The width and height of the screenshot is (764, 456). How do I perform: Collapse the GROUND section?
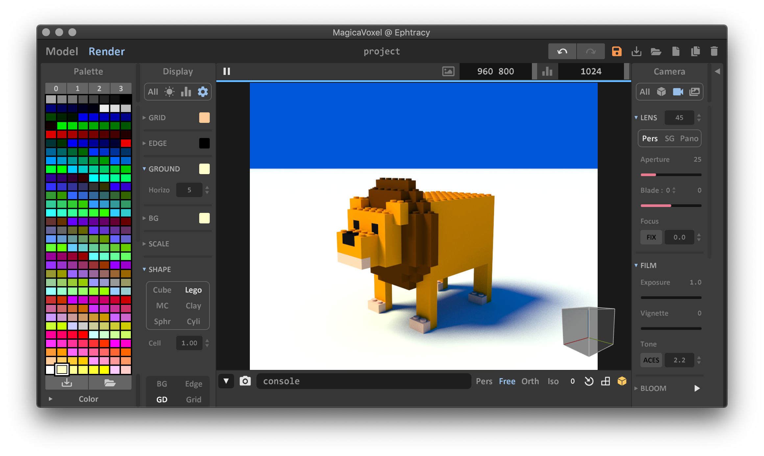(x=144, y=169)
